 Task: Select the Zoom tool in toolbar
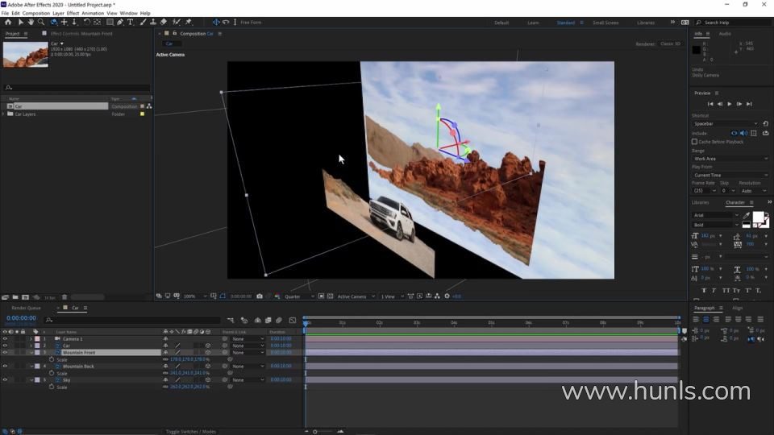coord(42,22)
